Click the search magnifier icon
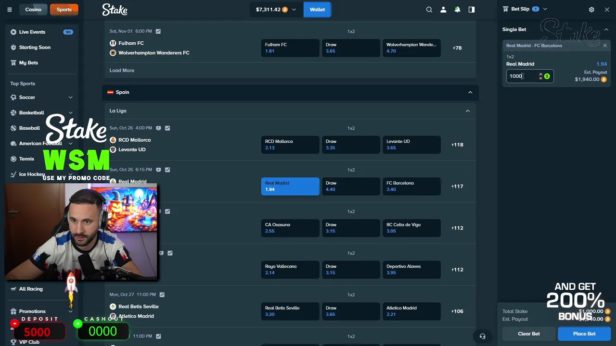The width and height of the screenshot is (616, 346). click(429, 10)
